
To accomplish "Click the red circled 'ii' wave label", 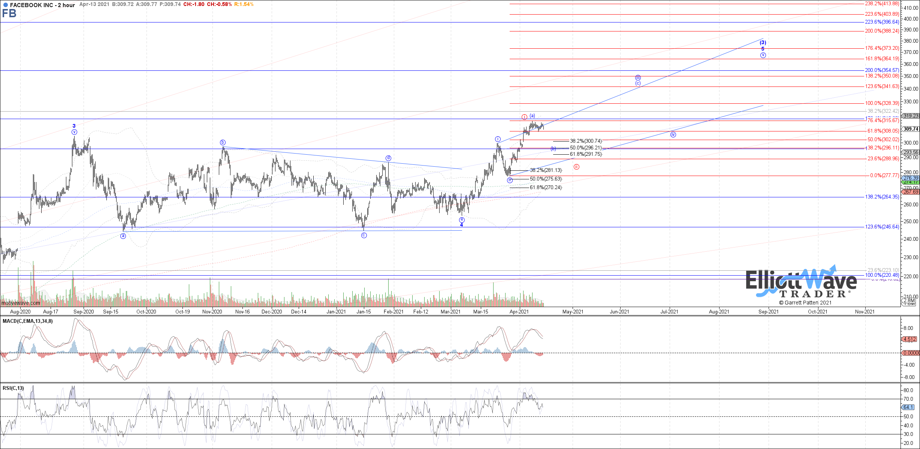I will [576, 167].
